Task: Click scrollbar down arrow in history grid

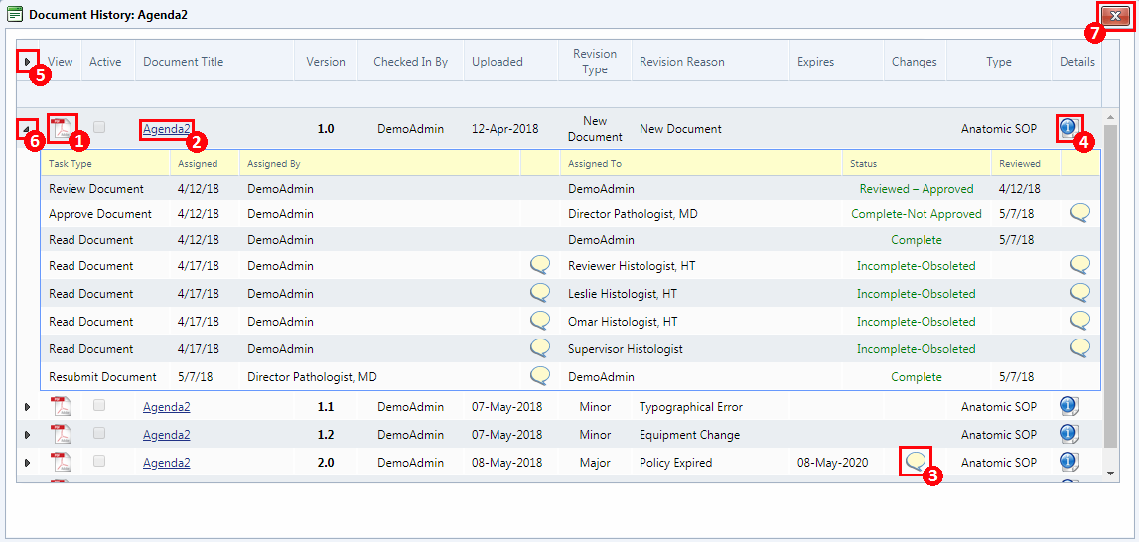Action: click(1109, 473)
